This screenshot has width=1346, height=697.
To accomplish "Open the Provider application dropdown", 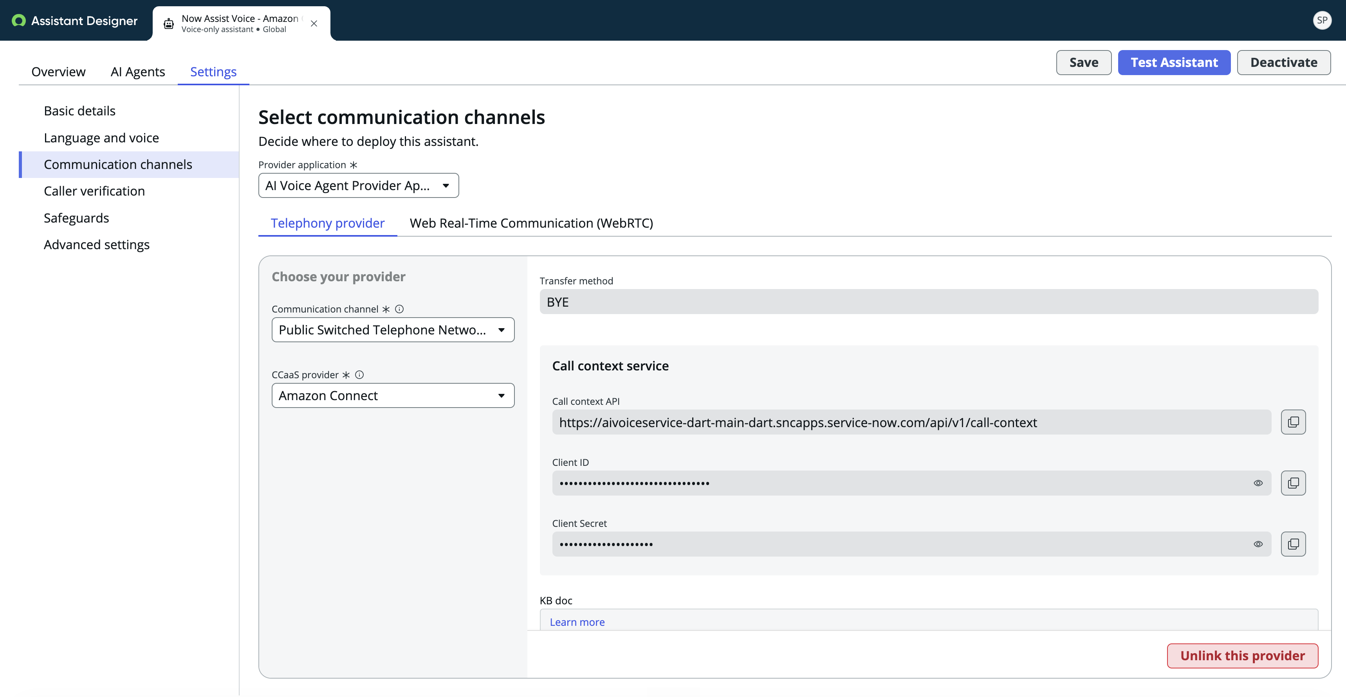I will pyautogui.click(x=359, y=185).
